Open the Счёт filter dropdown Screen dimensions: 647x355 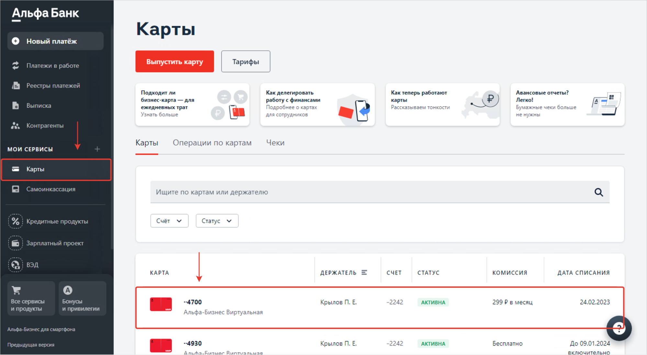click(x=169, y=221)
